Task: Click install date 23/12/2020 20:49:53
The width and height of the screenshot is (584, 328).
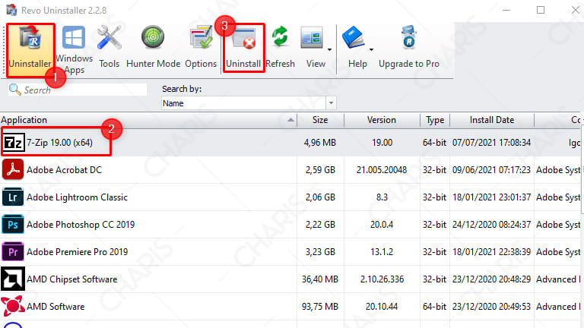Action: click(x=491, y=307)
